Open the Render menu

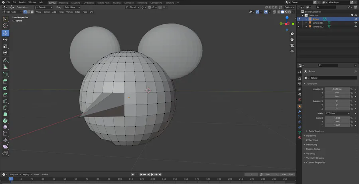22,2
